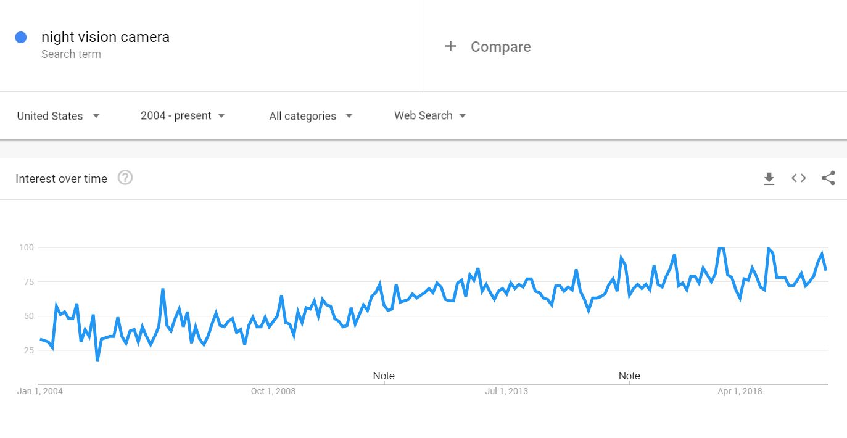
Task: Open the Interest over time help icon
Action: point(125,178)
